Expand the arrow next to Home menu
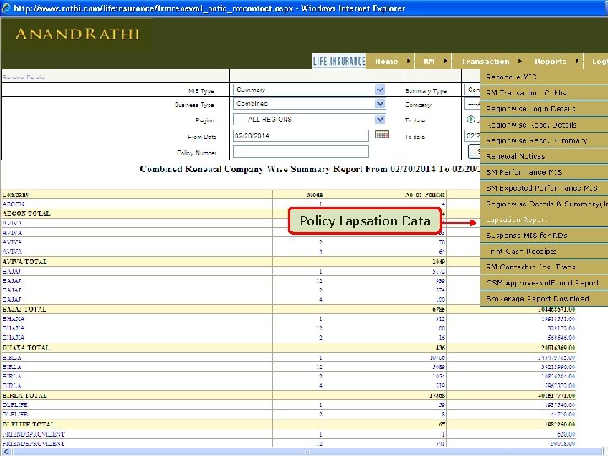The height and width of the screenshot is (456, 608). 409,62
